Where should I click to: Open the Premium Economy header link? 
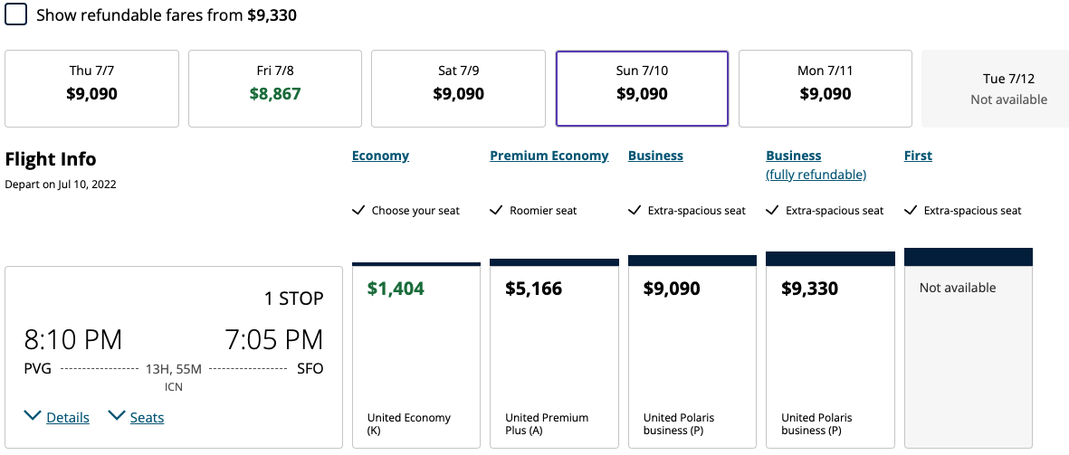click(x=549, y=156)
